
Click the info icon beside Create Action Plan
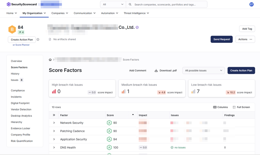(x=38, y=39)
